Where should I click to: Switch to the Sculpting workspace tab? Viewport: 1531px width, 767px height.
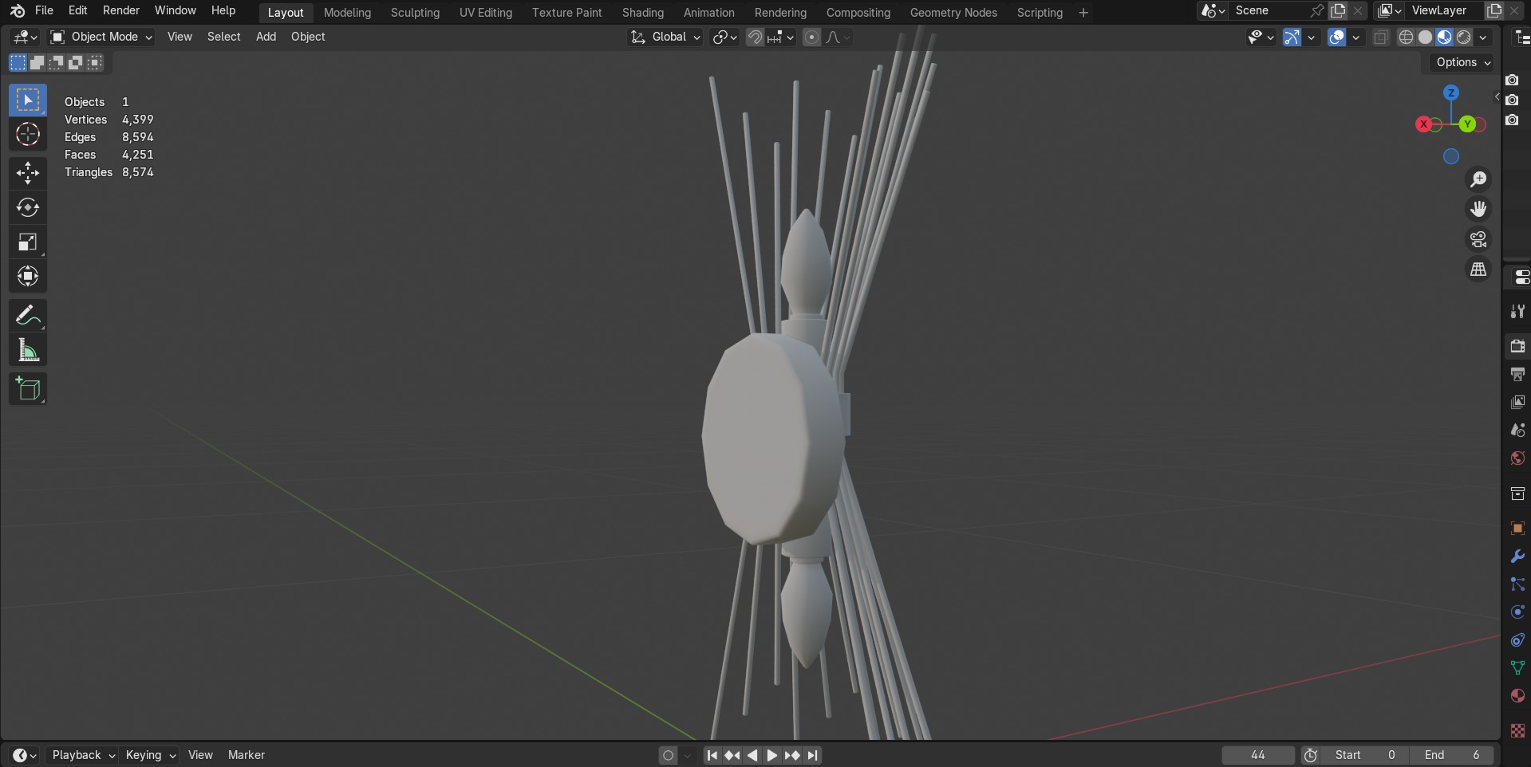click(415, 13)
